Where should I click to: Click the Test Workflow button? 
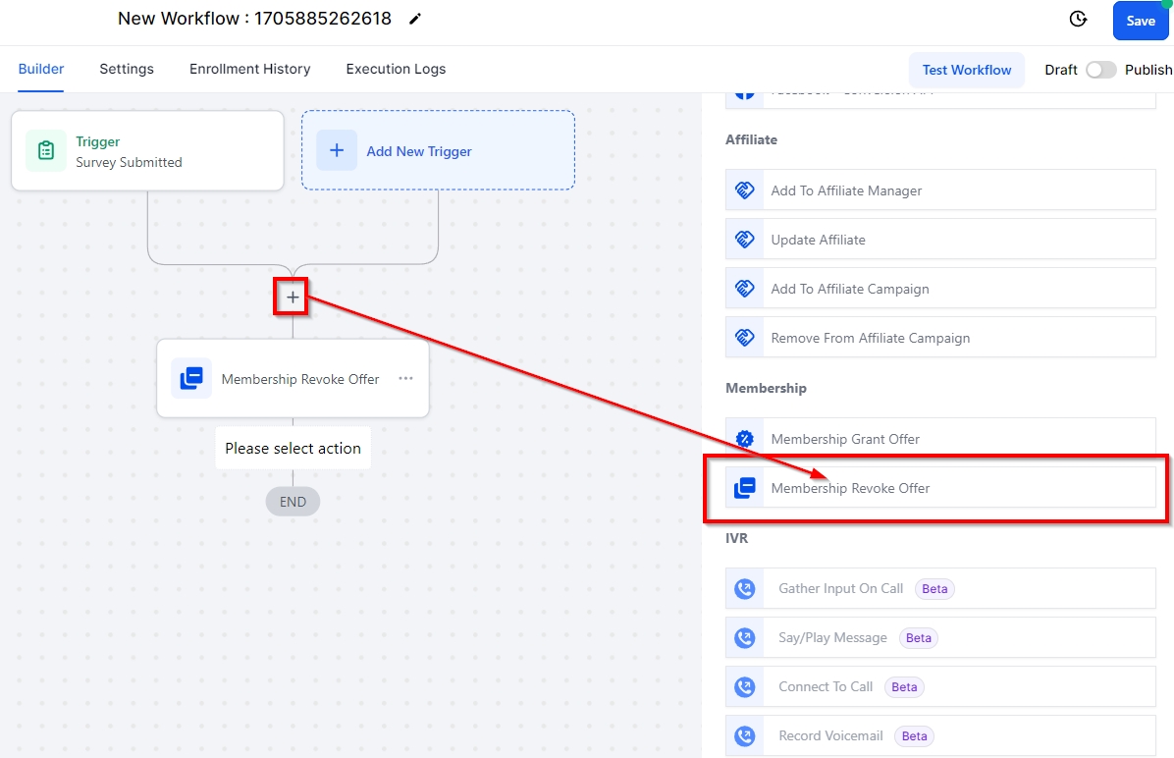[x=966, y=70]
